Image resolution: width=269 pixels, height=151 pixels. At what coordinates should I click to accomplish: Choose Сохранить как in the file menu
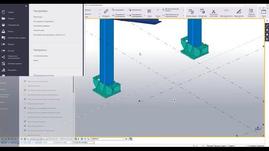(x=13, y=25)
